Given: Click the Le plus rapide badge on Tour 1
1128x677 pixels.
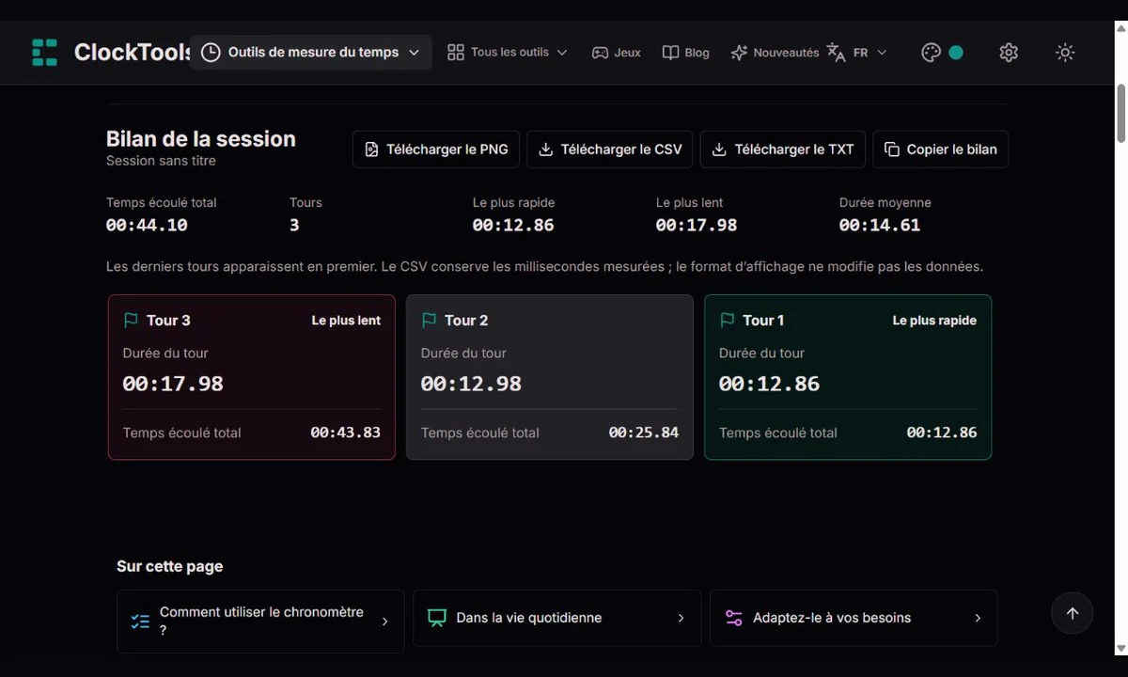Looking at the screenshot, I should (x=934, y=321).
